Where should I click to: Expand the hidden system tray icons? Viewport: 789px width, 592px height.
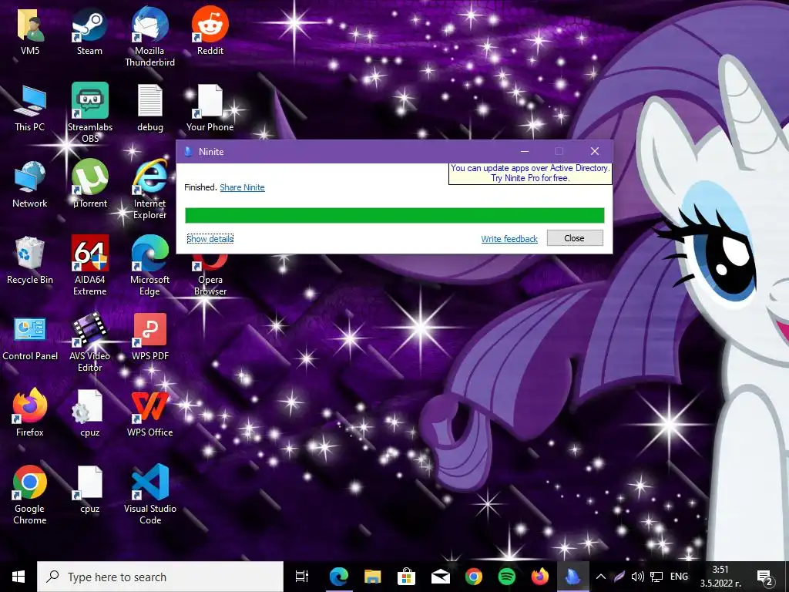coord(601,577)
